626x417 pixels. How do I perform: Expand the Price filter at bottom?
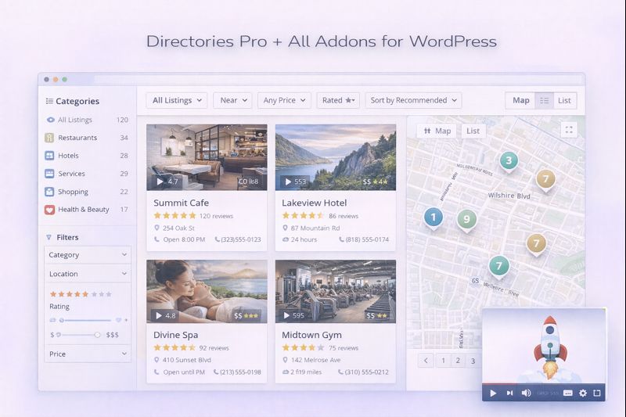tap(88, 354)
